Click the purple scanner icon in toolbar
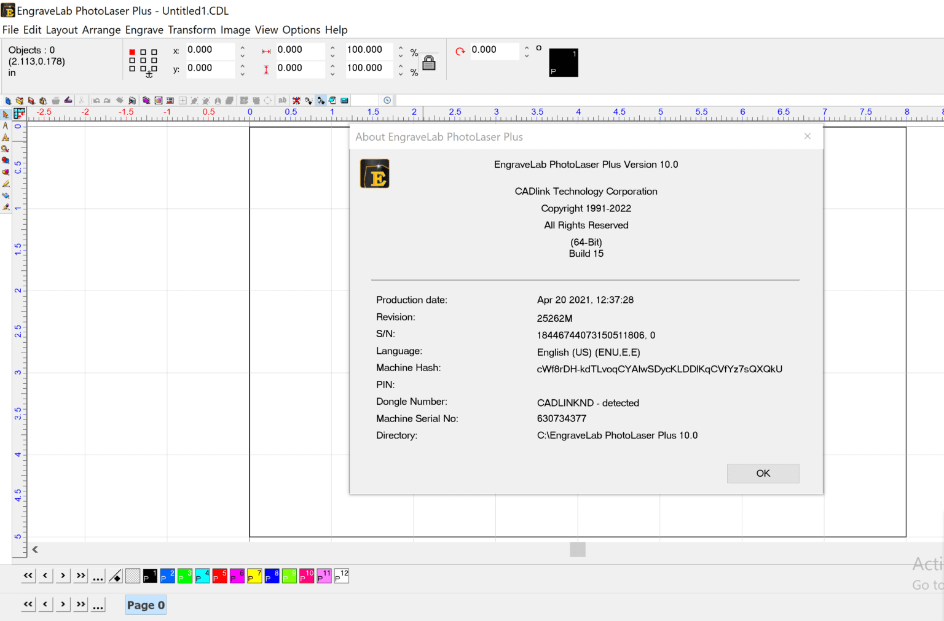Screen dimensions: 944x621 pos(68,100)
